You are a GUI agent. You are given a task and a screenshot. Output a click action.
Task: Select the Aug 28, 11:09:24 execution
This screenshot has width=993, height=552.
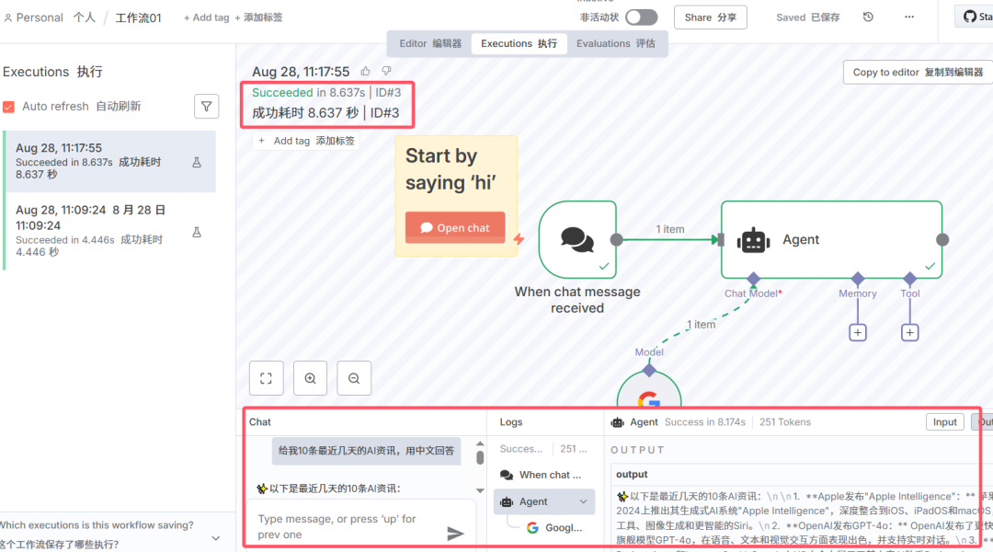tap(110, 231)
